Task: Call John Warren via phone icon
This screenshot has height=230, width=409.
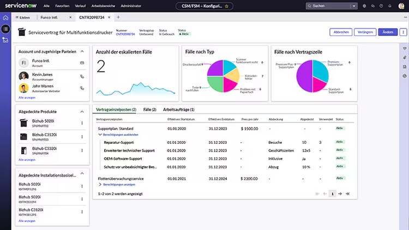Action: tap(82, 88)
